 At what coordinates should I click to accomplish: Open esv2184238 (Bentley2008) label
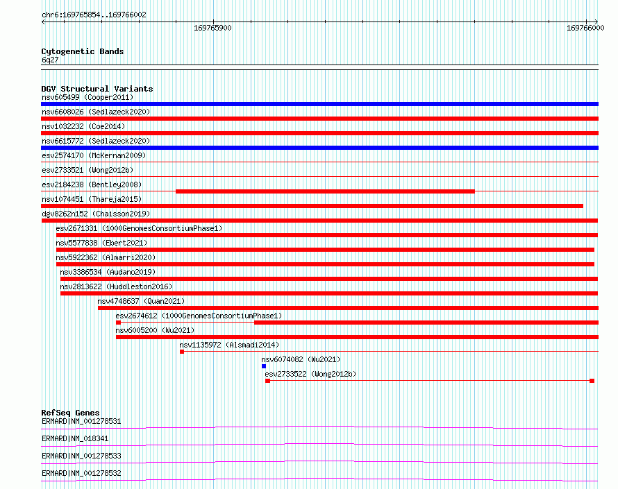tap(92, 185)
